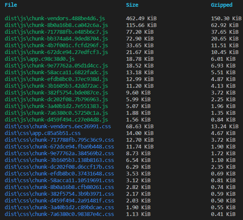Click the 33.65 KiB size value

click(x=140, y=46)
